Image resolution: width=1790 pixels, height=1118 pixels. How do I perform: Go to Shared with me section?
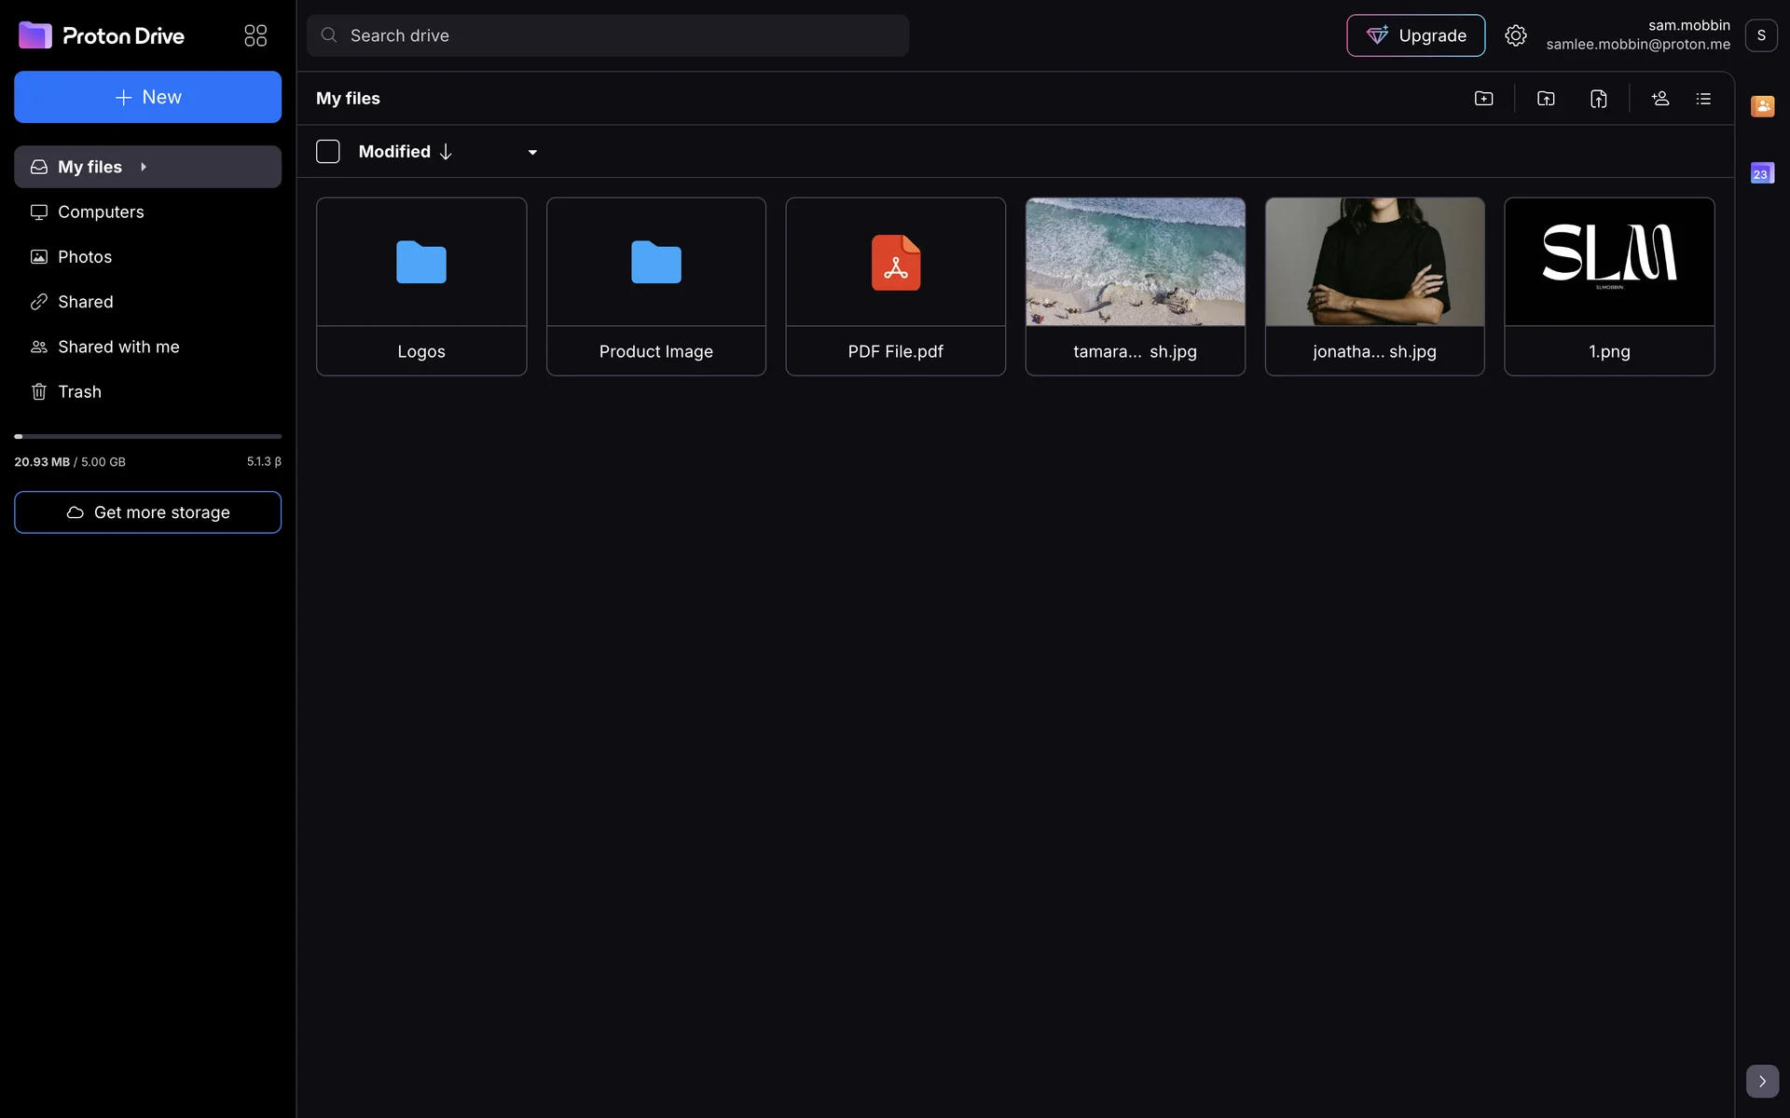pyautogui.click(x=118, y=347)
